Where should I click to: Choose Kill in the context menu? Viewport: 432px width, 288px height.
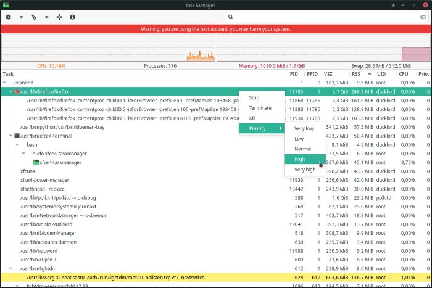[x=262, y=118]
